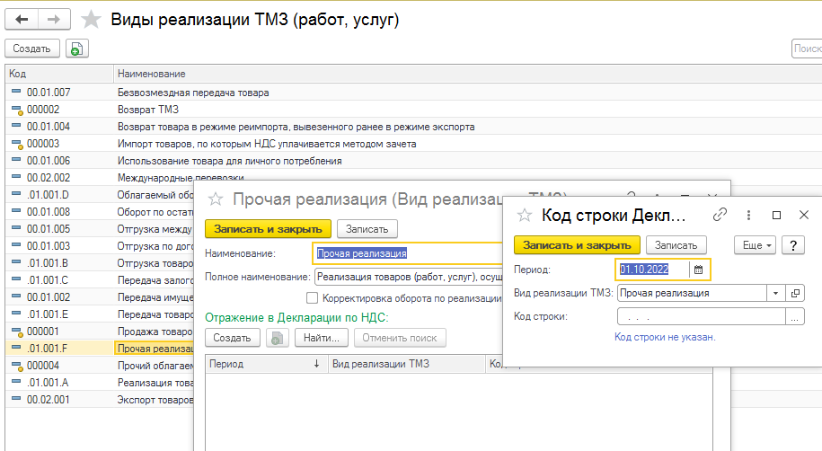Open the Найти... search dialog
The image size is (822, 451).
(322, 338)
